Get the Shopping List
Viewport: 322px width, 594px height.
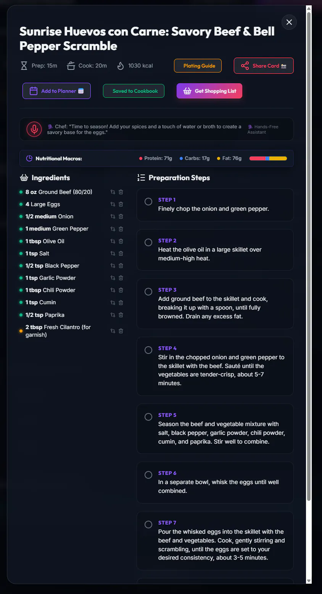(209, 91)
